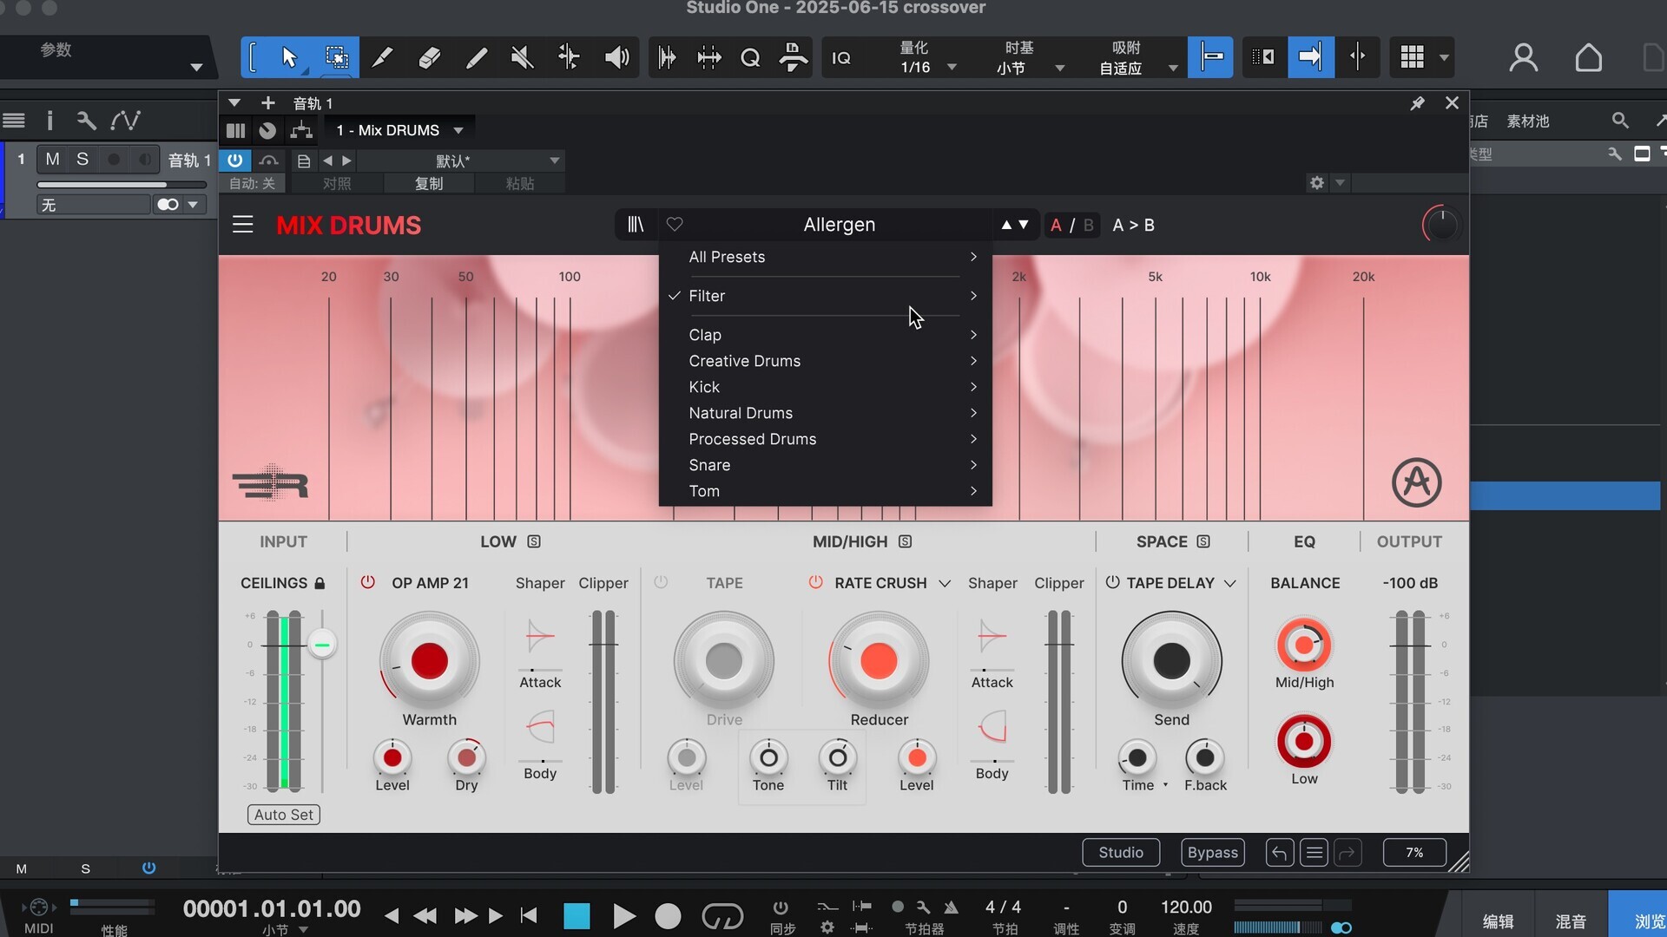Screen dimensions: 1667x937
Task: Click the tempo 120.00 field
Action: (1186, 908)
